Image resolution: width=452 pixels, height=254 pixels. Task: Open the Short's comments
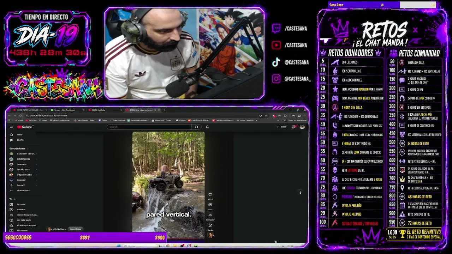click(210, 205)
